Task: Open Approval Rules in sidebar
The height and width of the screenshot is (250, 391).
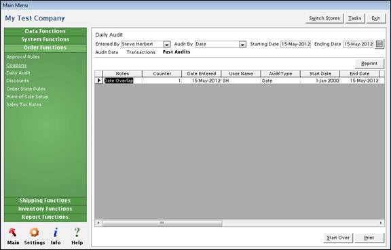Action: (x=23, y=57)
